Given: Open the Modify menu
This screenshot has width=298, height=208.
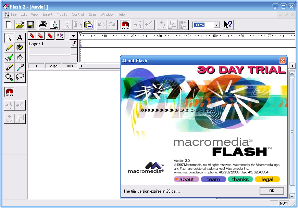Looking at the screenshot, I should click(x=62, y=14).
